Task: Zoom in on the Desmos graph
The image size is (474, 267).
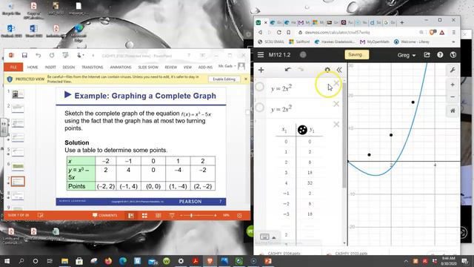Action: (x=453, y=85)
